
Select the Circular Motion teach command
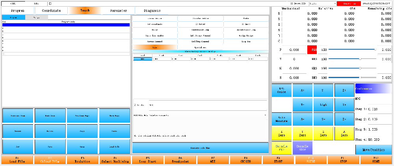pyautogui.click(x=200, y=19)
